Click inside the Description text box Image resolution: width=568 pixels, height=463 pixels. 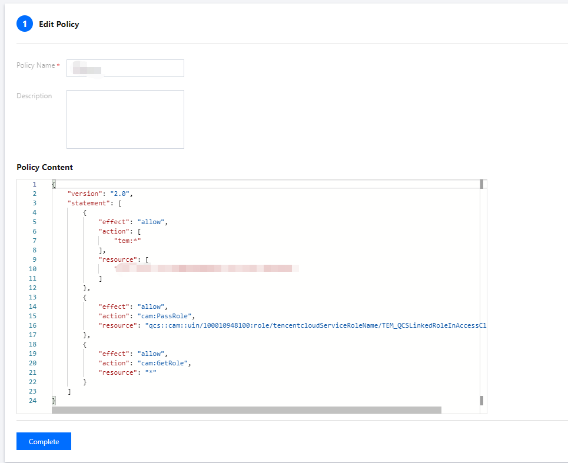tap(125, 119)
